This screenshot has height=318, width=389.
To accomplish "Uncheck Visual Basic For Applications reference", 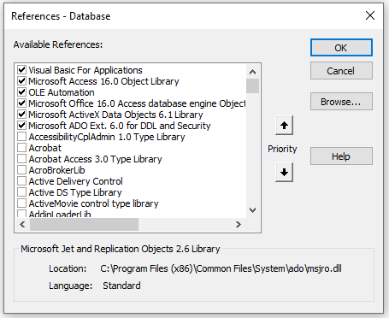I will point(21,70).
